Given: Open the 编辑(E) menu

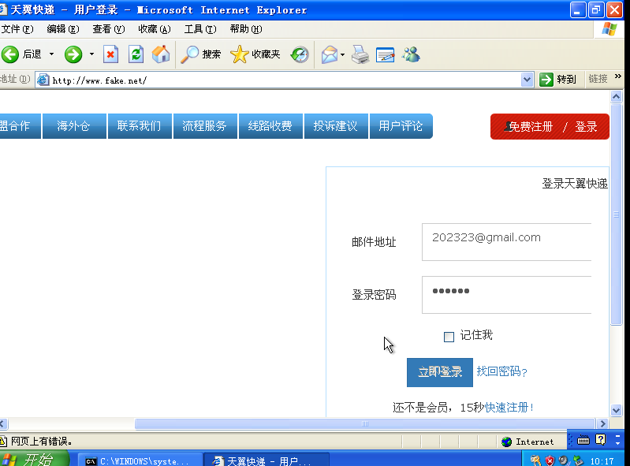Looking at the screenshot, I should 63,29.
